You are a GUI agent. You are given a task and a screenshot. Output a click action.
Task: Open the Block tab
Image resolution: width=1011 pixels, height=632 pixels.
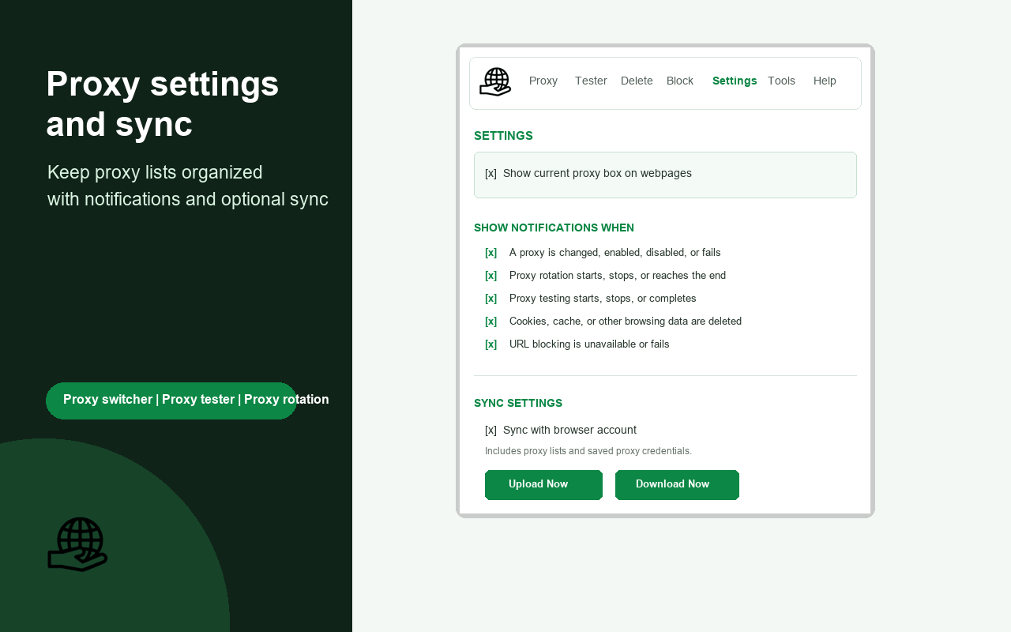tap(680, 81)
